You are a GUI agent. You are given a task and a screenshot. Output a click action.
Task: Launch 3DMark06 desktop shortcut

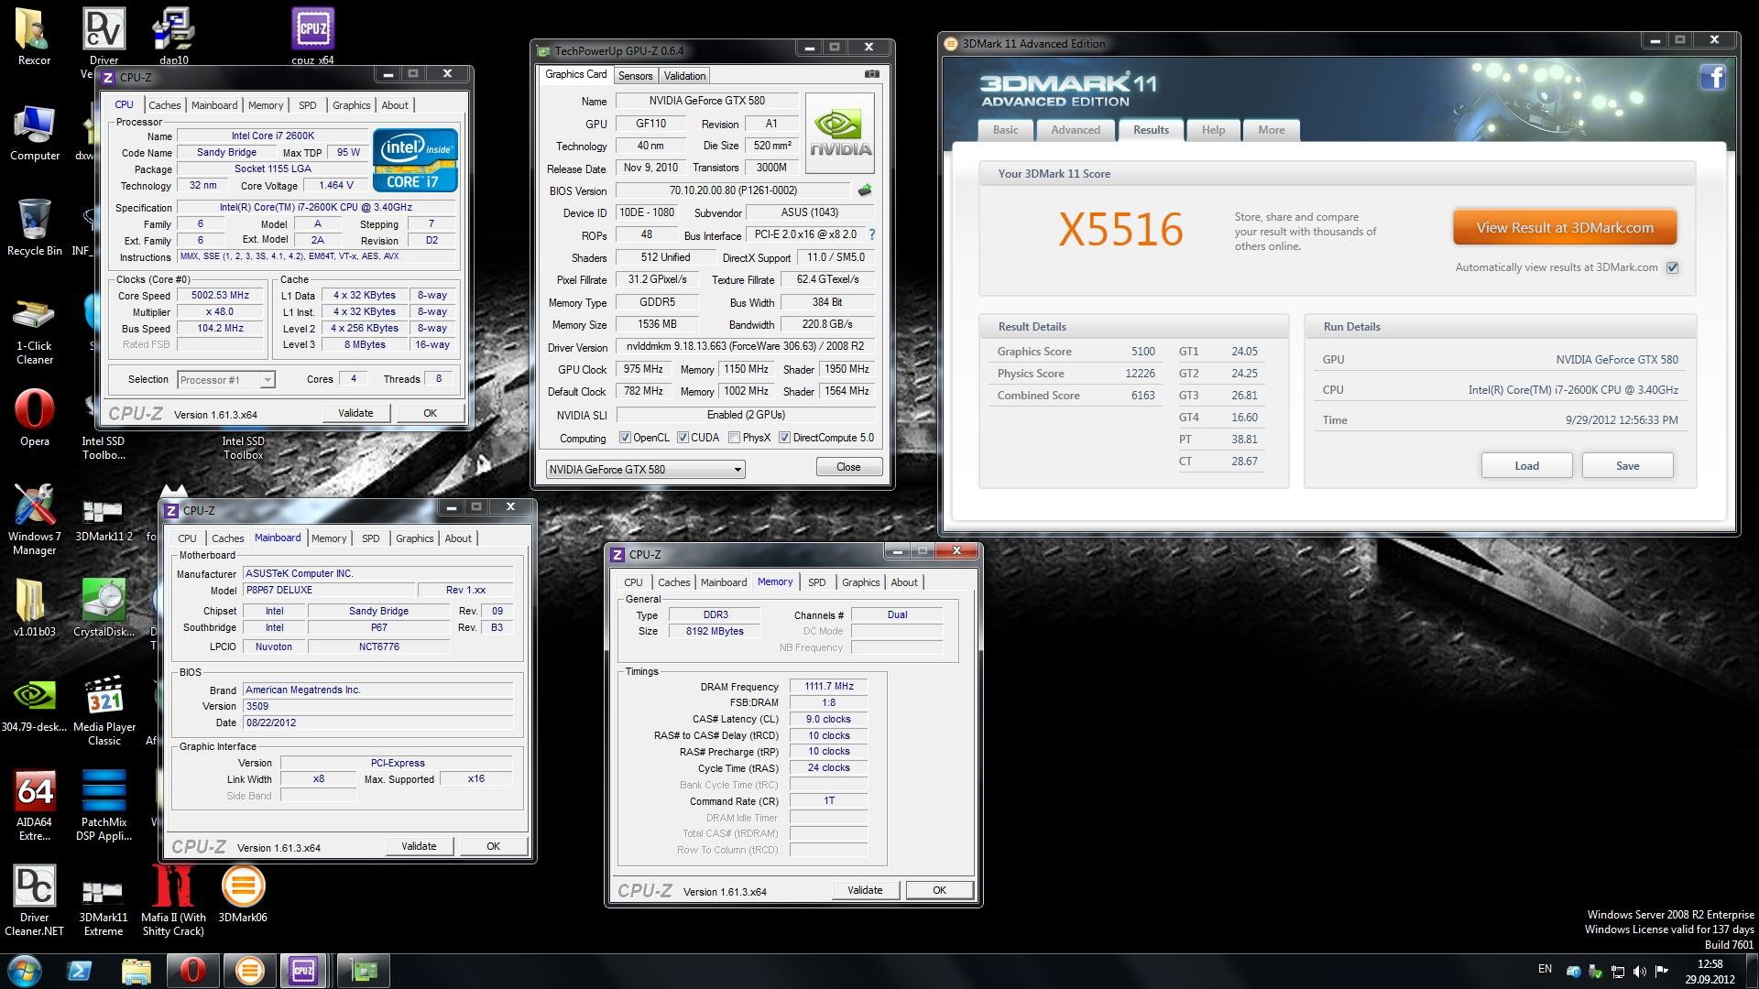243,894
